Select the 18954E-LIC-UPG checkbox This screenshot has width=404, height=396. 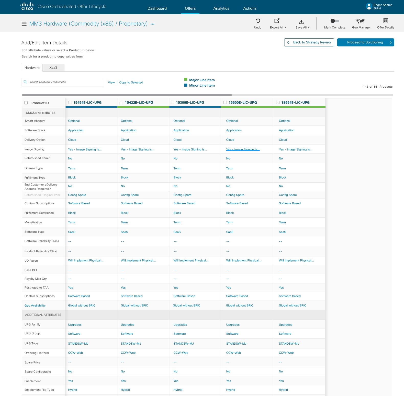point(278,102)
